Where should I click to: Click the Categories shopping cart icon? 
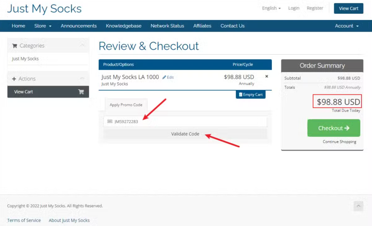click(15, 46)
